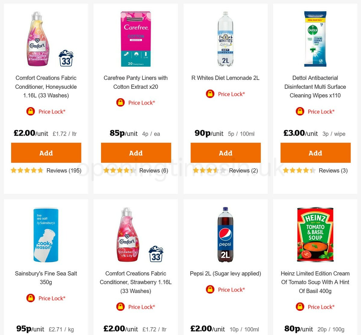This screenshot has height=335, width=361.
Task: Click the Price Lock padlock icon on Comfort Strawberry conditioner
Action: (x=120, y=307)
